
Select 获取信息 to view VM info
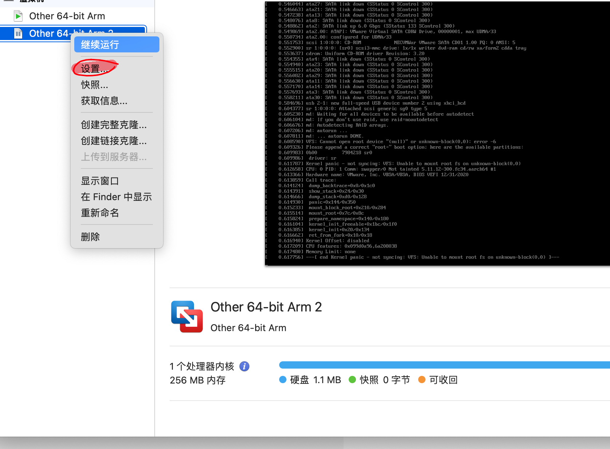coord(104,101)
